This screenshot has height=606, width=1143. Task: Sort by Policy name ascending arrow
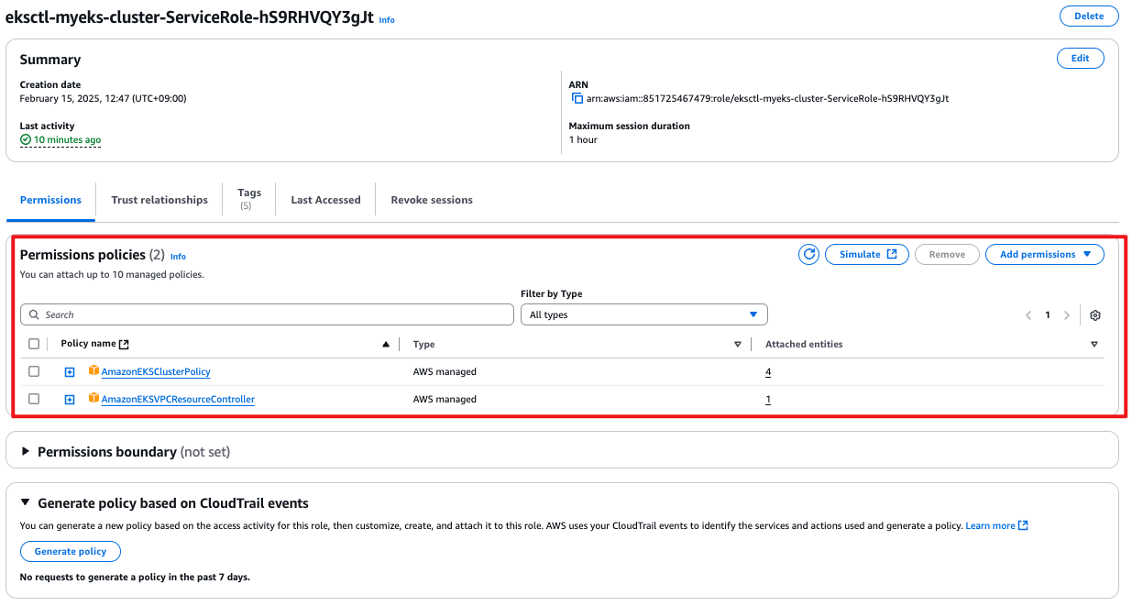(386, 344)
